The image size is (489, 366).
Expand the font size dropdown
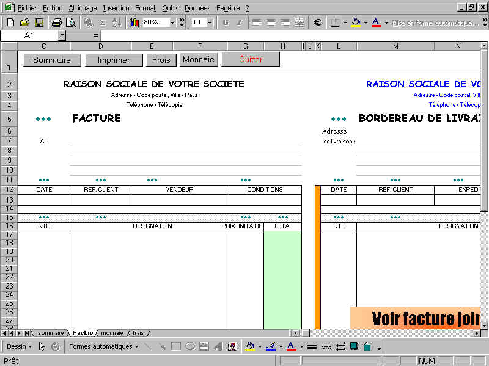(210, 23)
